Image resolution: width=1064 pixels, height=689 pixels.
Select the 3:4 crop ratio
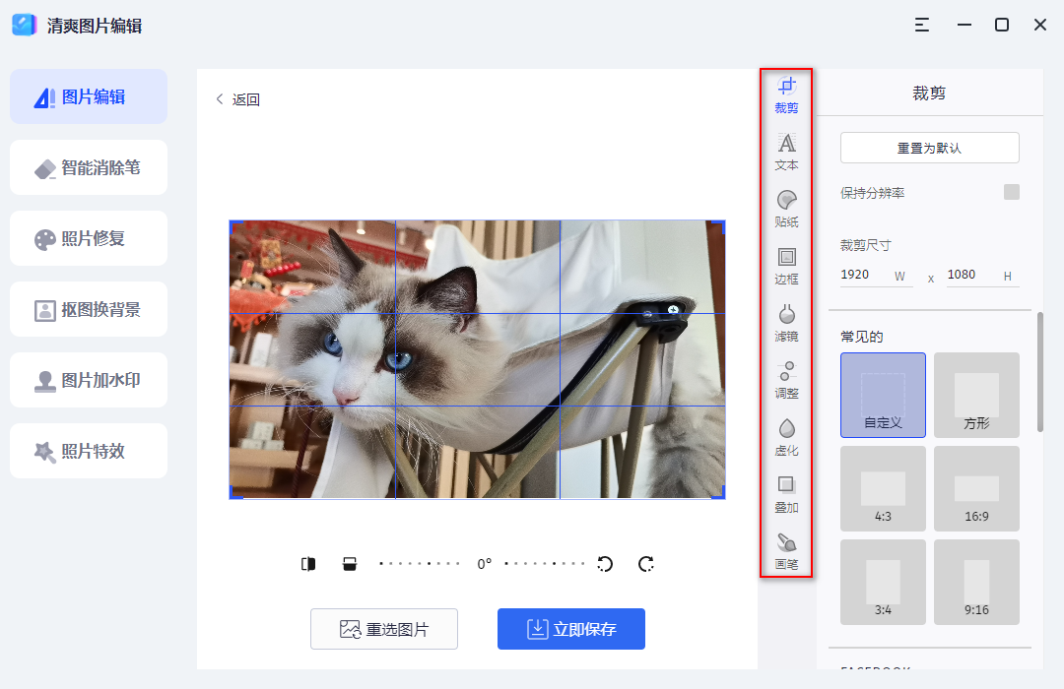[x=883, y=582]
